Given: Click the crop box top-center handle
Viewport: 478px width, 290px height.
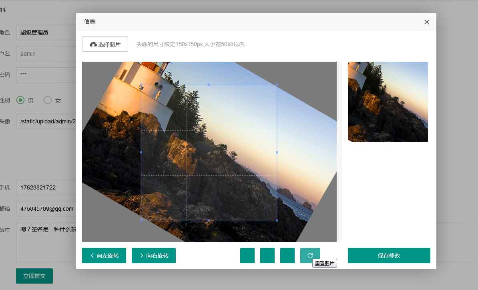Looking at the screenshot, I should 209,85.
